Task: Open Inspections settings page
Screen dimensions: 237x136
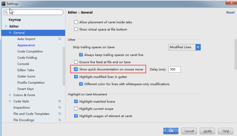Action: point(22,108)
